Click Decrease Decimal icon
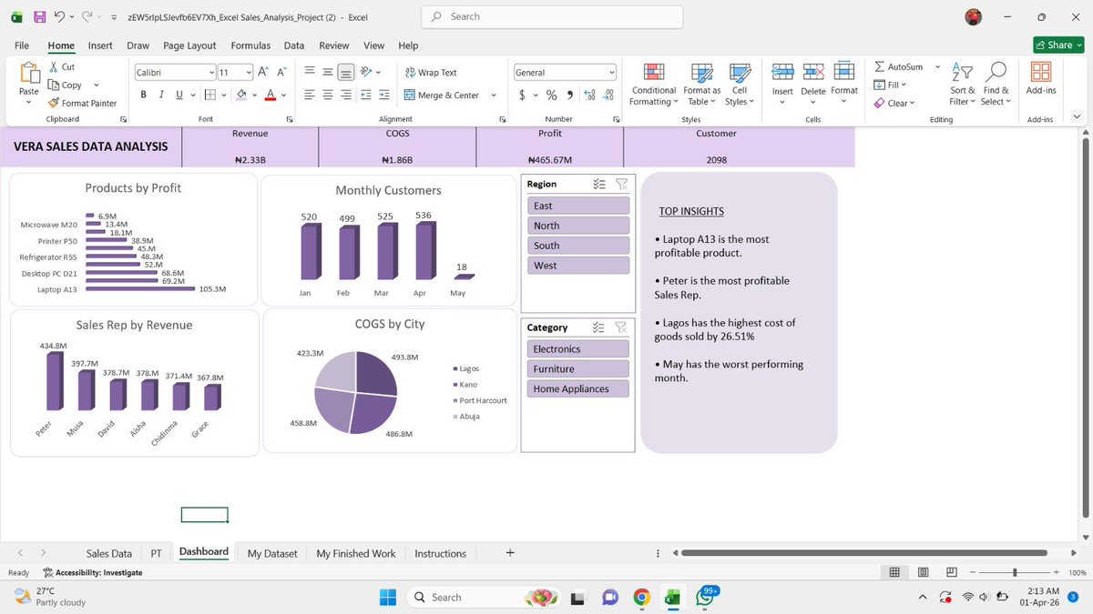The height and width of the screenshot is (614, 1093). pos(608,95)
